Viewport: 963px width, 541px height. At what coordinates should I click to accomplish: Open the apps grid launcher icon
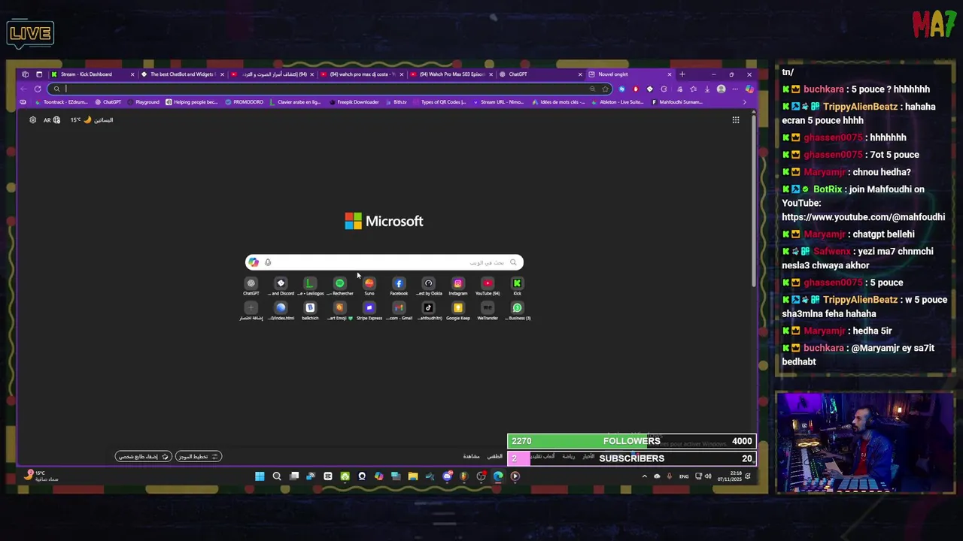[x=736, y=120]
